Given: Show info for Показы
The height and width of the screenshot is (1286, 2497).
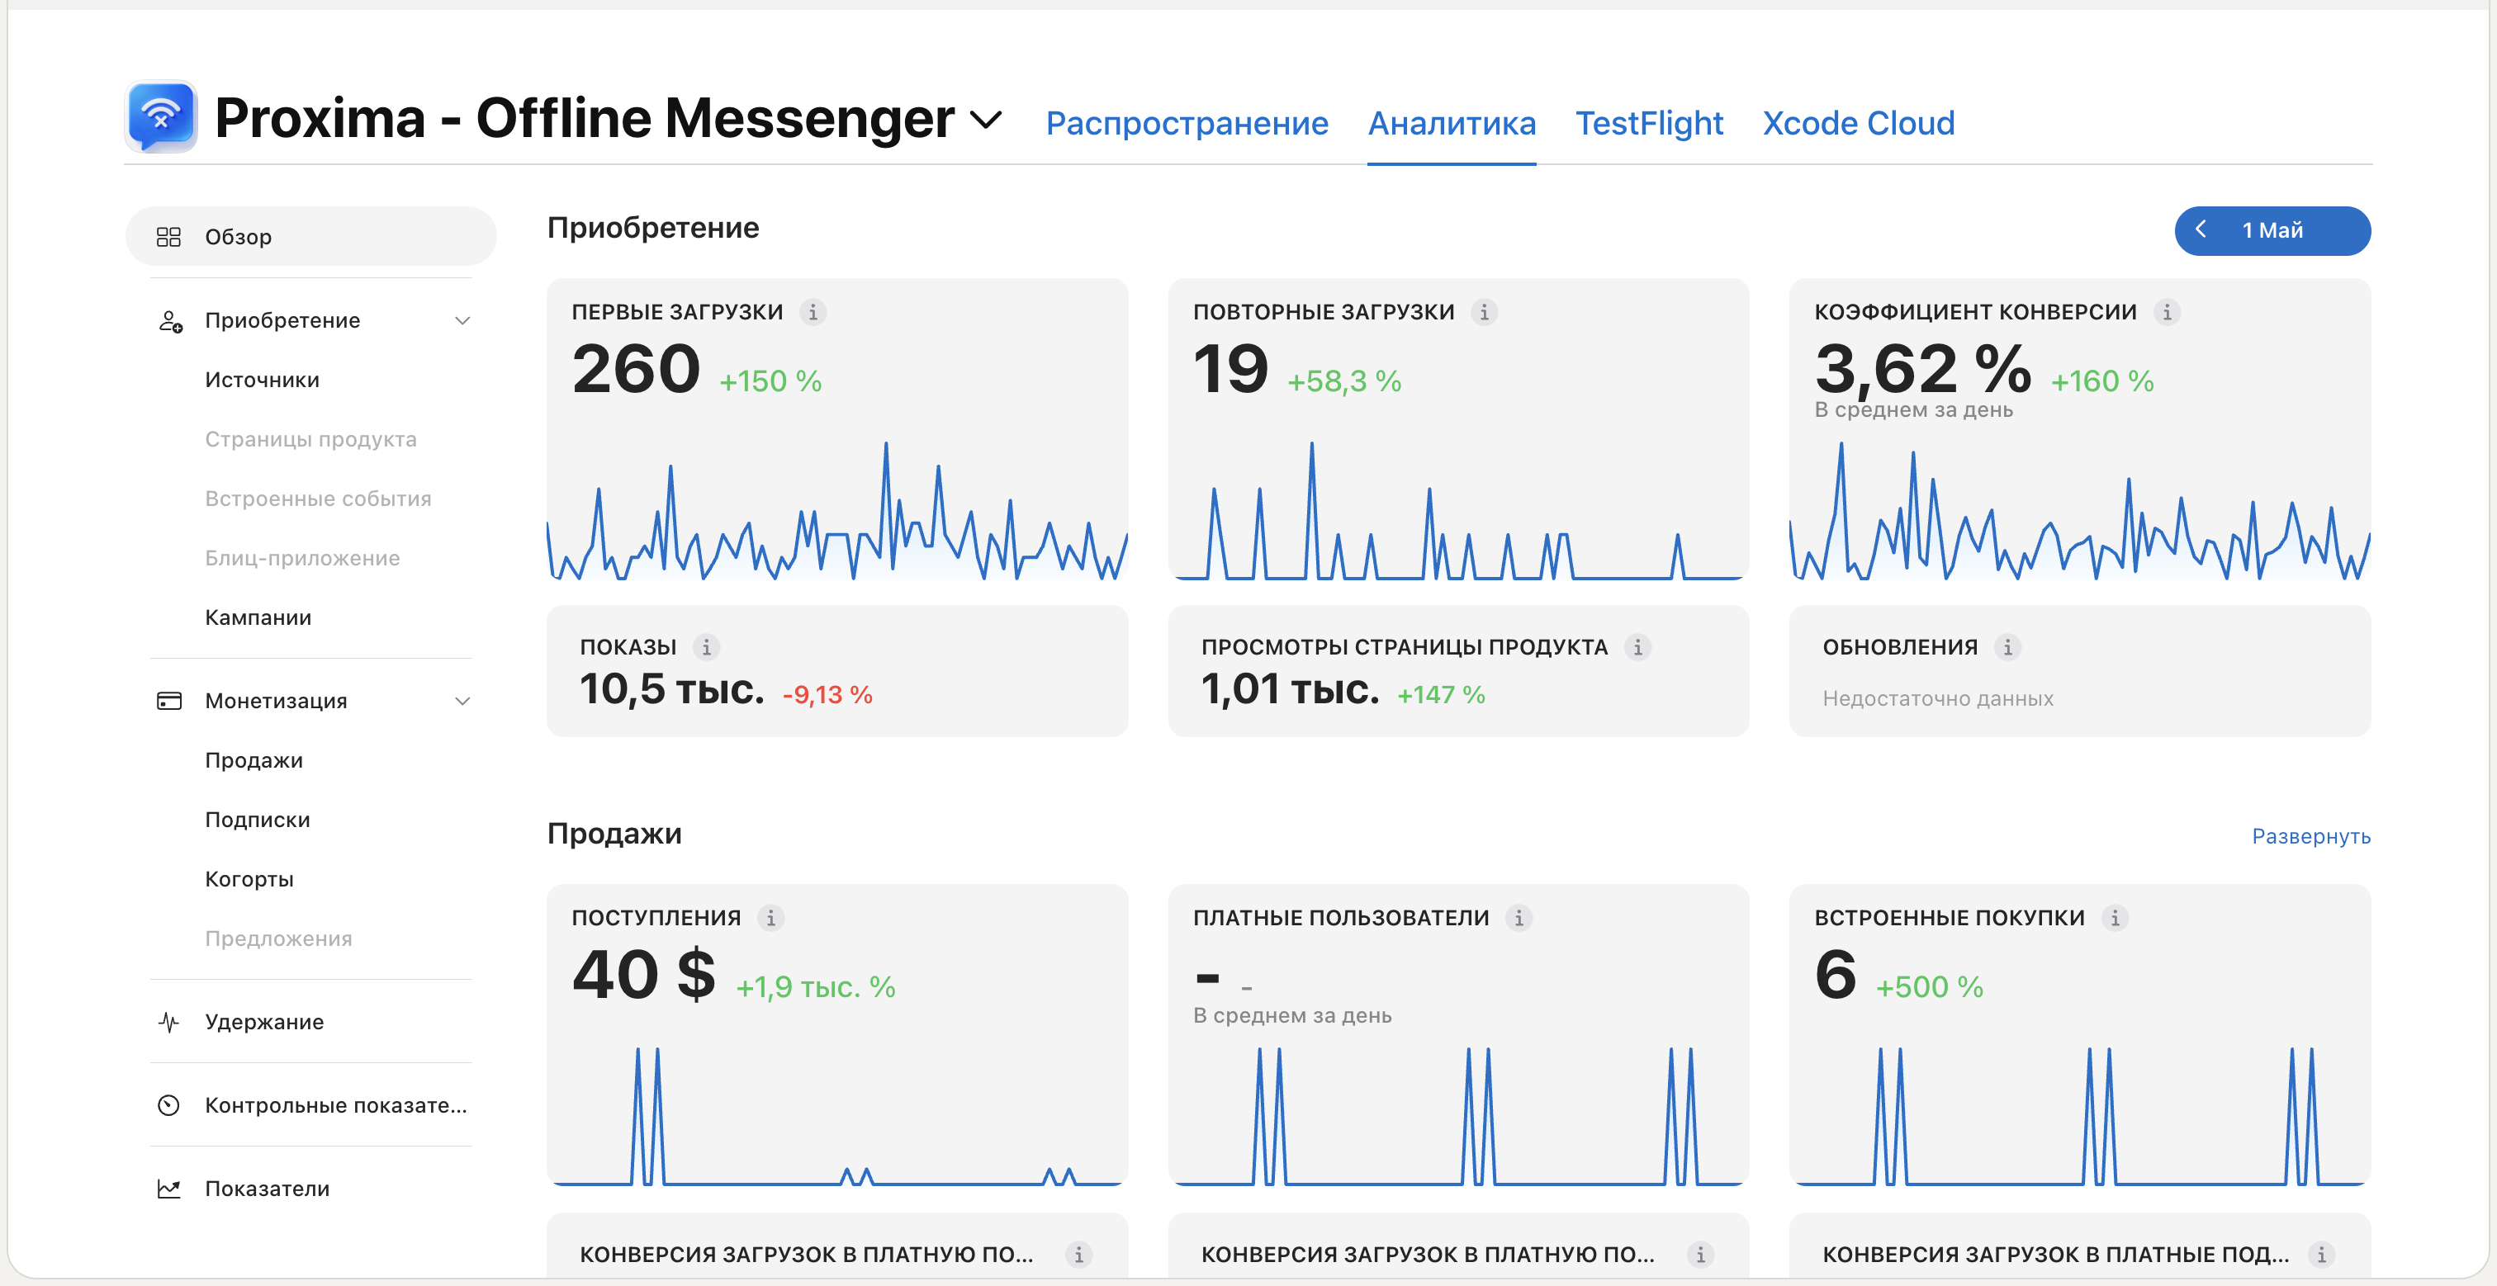Looking at the screenshot, I should click(706, 646).
